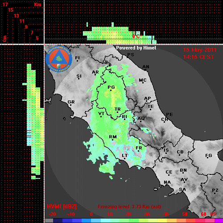Viewport: 223px width, 223px height.
Task: Click the Freezing level 3.73 Km label
Action: pyautogui.click(x=129, y=206)
